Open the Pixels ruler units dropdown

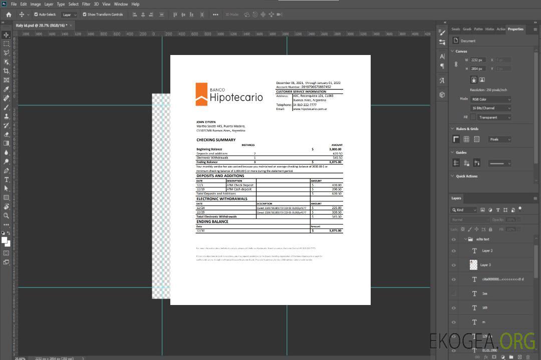(499, 139)
